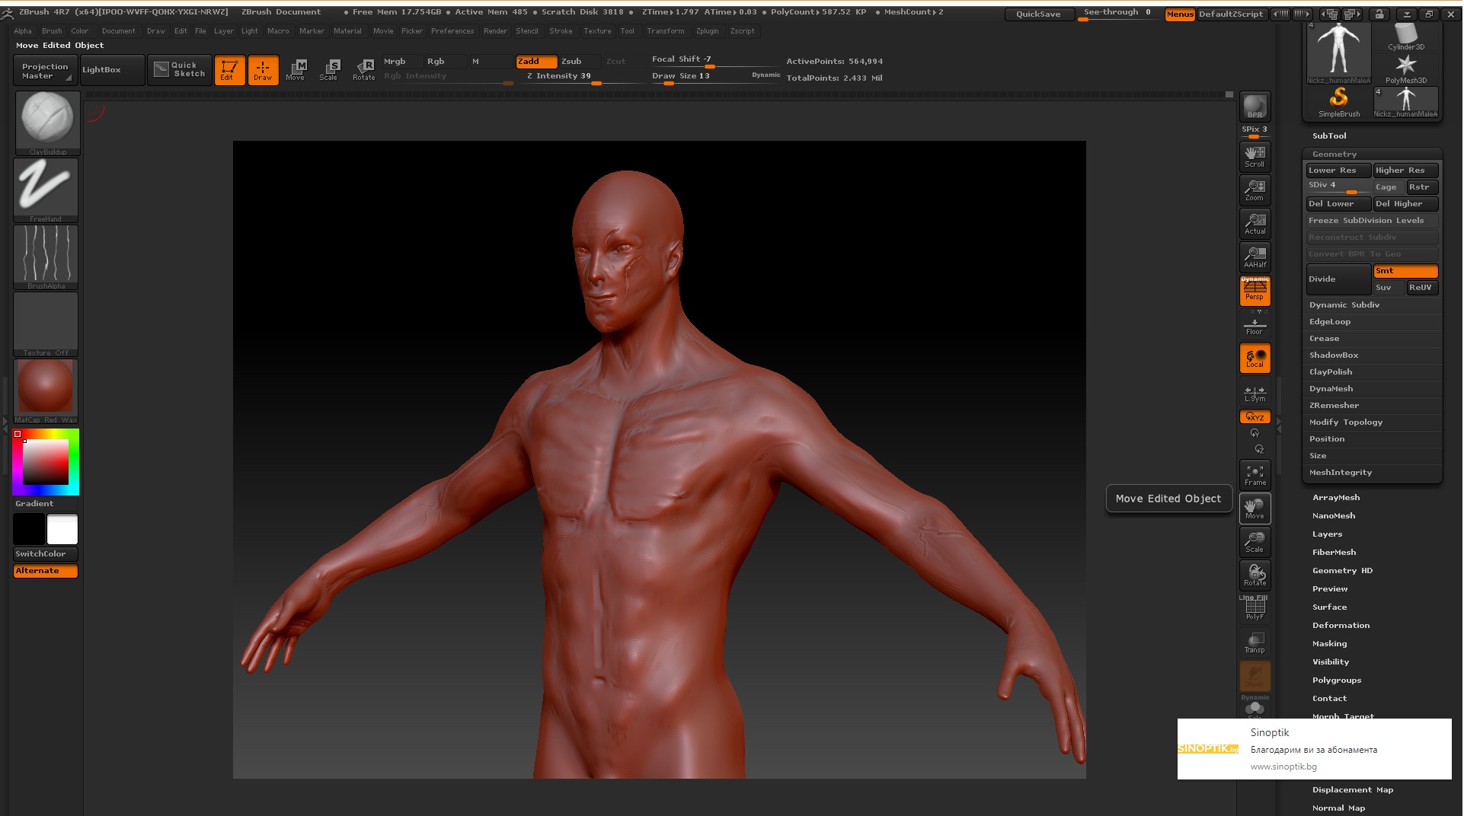
Task: Click the white secondary color swatch
Action: 62,530
